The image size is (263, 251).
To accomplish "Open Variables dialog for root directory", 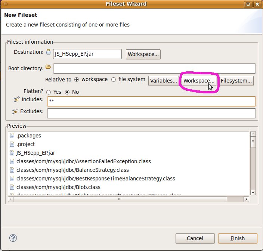I will (163, 81).
